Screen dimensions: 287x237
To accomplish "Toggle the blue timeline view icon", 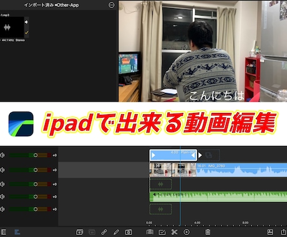I will pos(17,232).
